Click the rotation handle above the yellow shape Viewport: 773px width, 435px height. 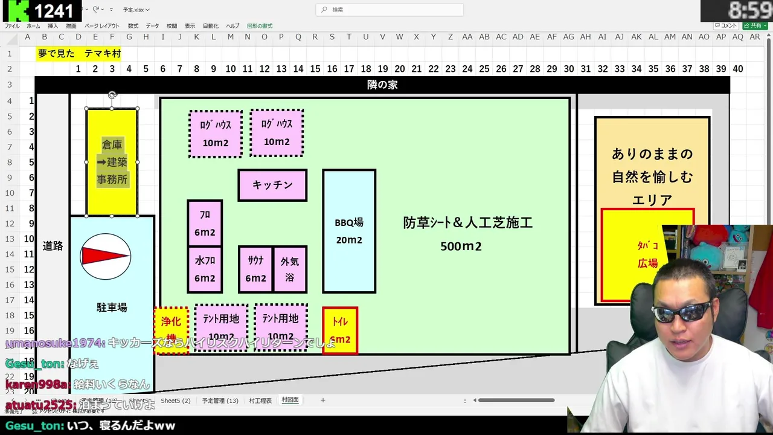click(x=112, y=95)
